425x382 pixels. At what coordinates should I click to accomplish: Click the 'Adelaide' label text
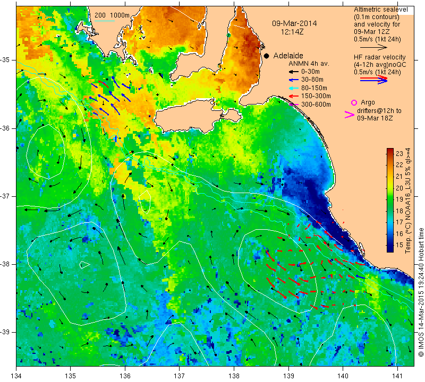coord(288,56)
